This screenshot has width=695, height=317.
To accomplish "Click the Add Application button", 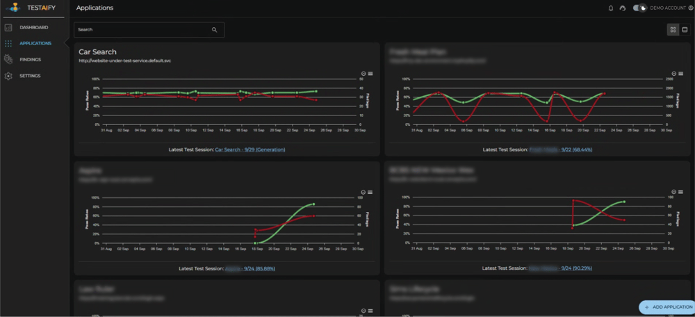I will pyautogui.click(x=667, y=307).
